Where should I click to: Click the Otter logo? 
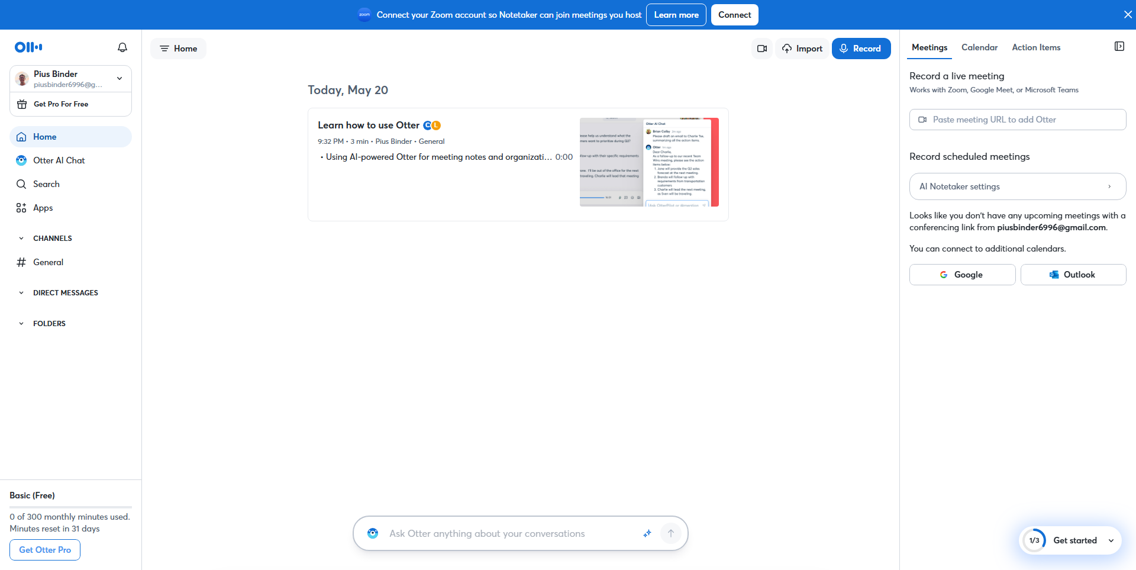(28, 47)
